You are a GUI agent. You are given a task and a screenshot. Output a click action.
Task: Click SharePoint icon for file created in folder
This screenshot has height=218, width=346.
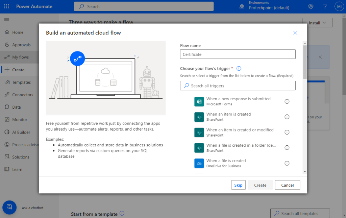click(199, 148)
